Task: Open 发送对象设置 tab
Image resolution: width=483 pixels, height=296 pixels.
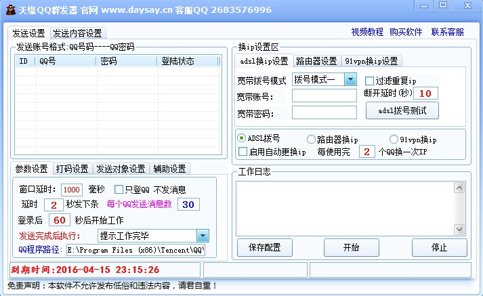Action: pyautogui.click(x=121, y=169)
